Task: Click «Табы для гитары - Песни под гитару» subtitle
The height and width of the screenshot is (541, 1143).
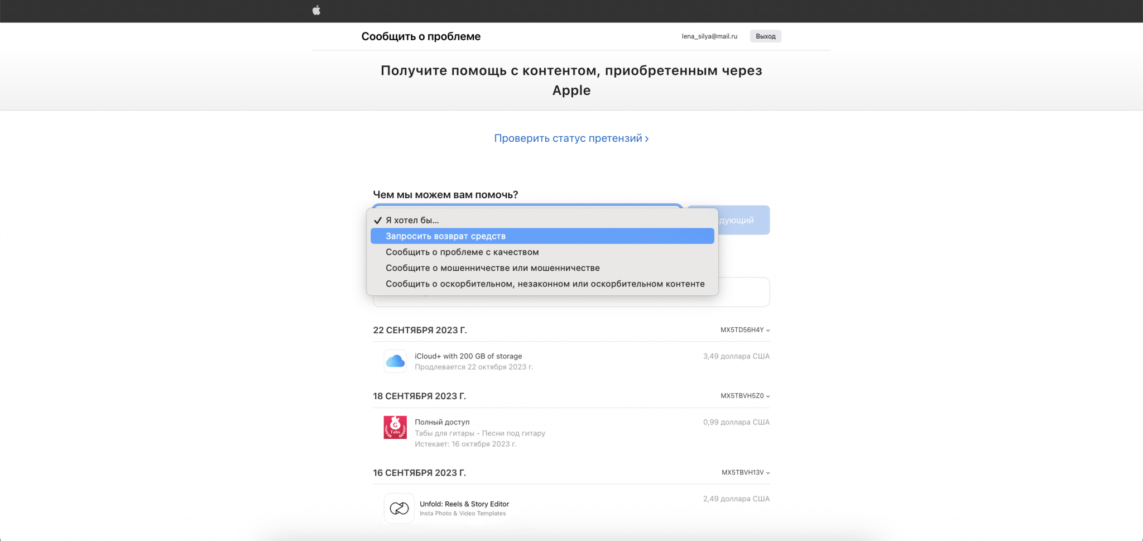Action: (x=480, y=433)
